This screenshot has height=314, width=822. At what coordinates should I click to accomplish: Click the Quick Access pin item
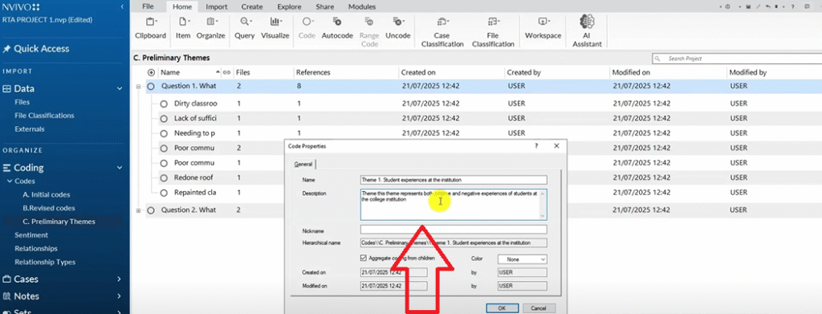click(x=35, y=49)
